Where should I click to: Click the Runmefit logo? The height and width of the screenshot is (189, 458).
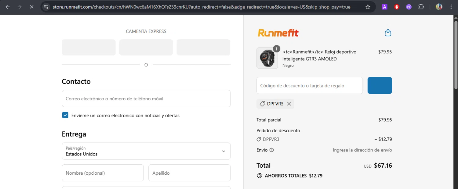point(278,33)
